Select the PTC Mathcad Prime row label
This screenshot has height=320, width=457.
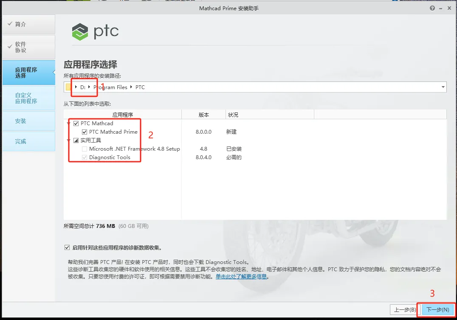coord(113,132)
